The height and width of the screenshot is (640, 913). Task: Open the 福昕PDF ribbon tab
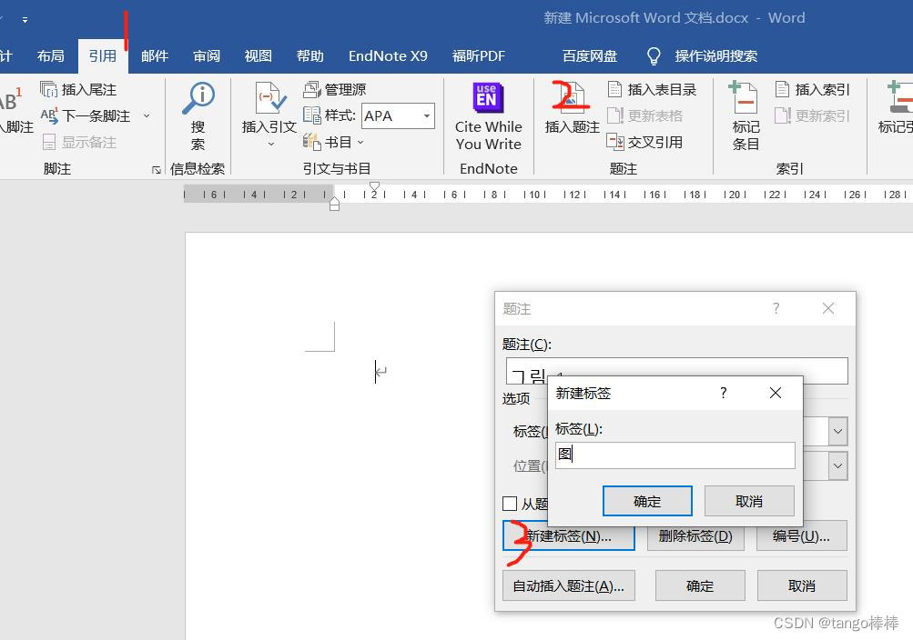click(x=478, y=55)
